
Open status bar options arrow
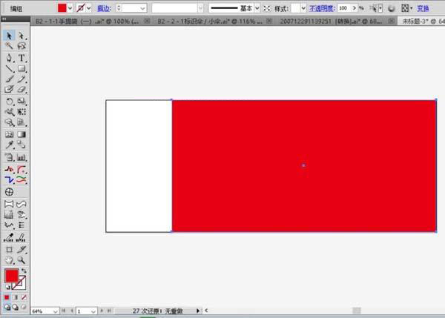(198, 311)
